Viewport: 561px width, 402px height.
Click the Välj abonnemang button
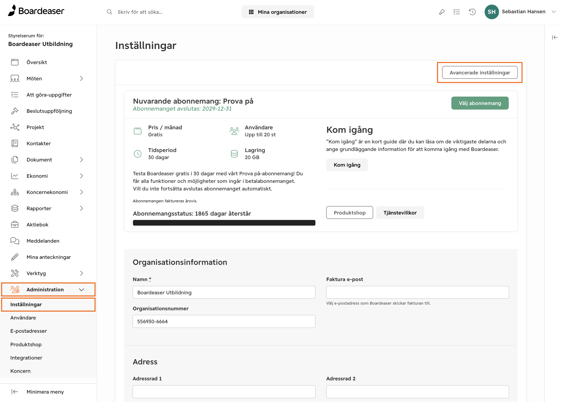480,103
